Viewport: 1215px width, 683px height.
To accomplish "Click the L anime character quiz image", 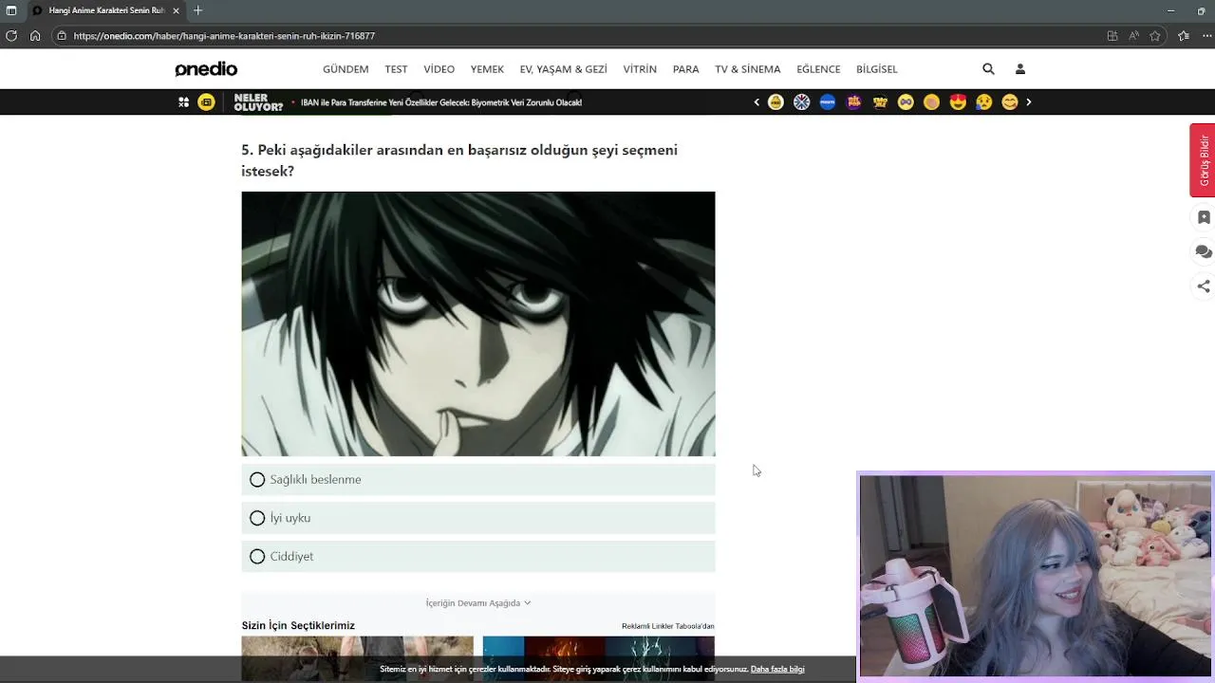I will point(478,324).
